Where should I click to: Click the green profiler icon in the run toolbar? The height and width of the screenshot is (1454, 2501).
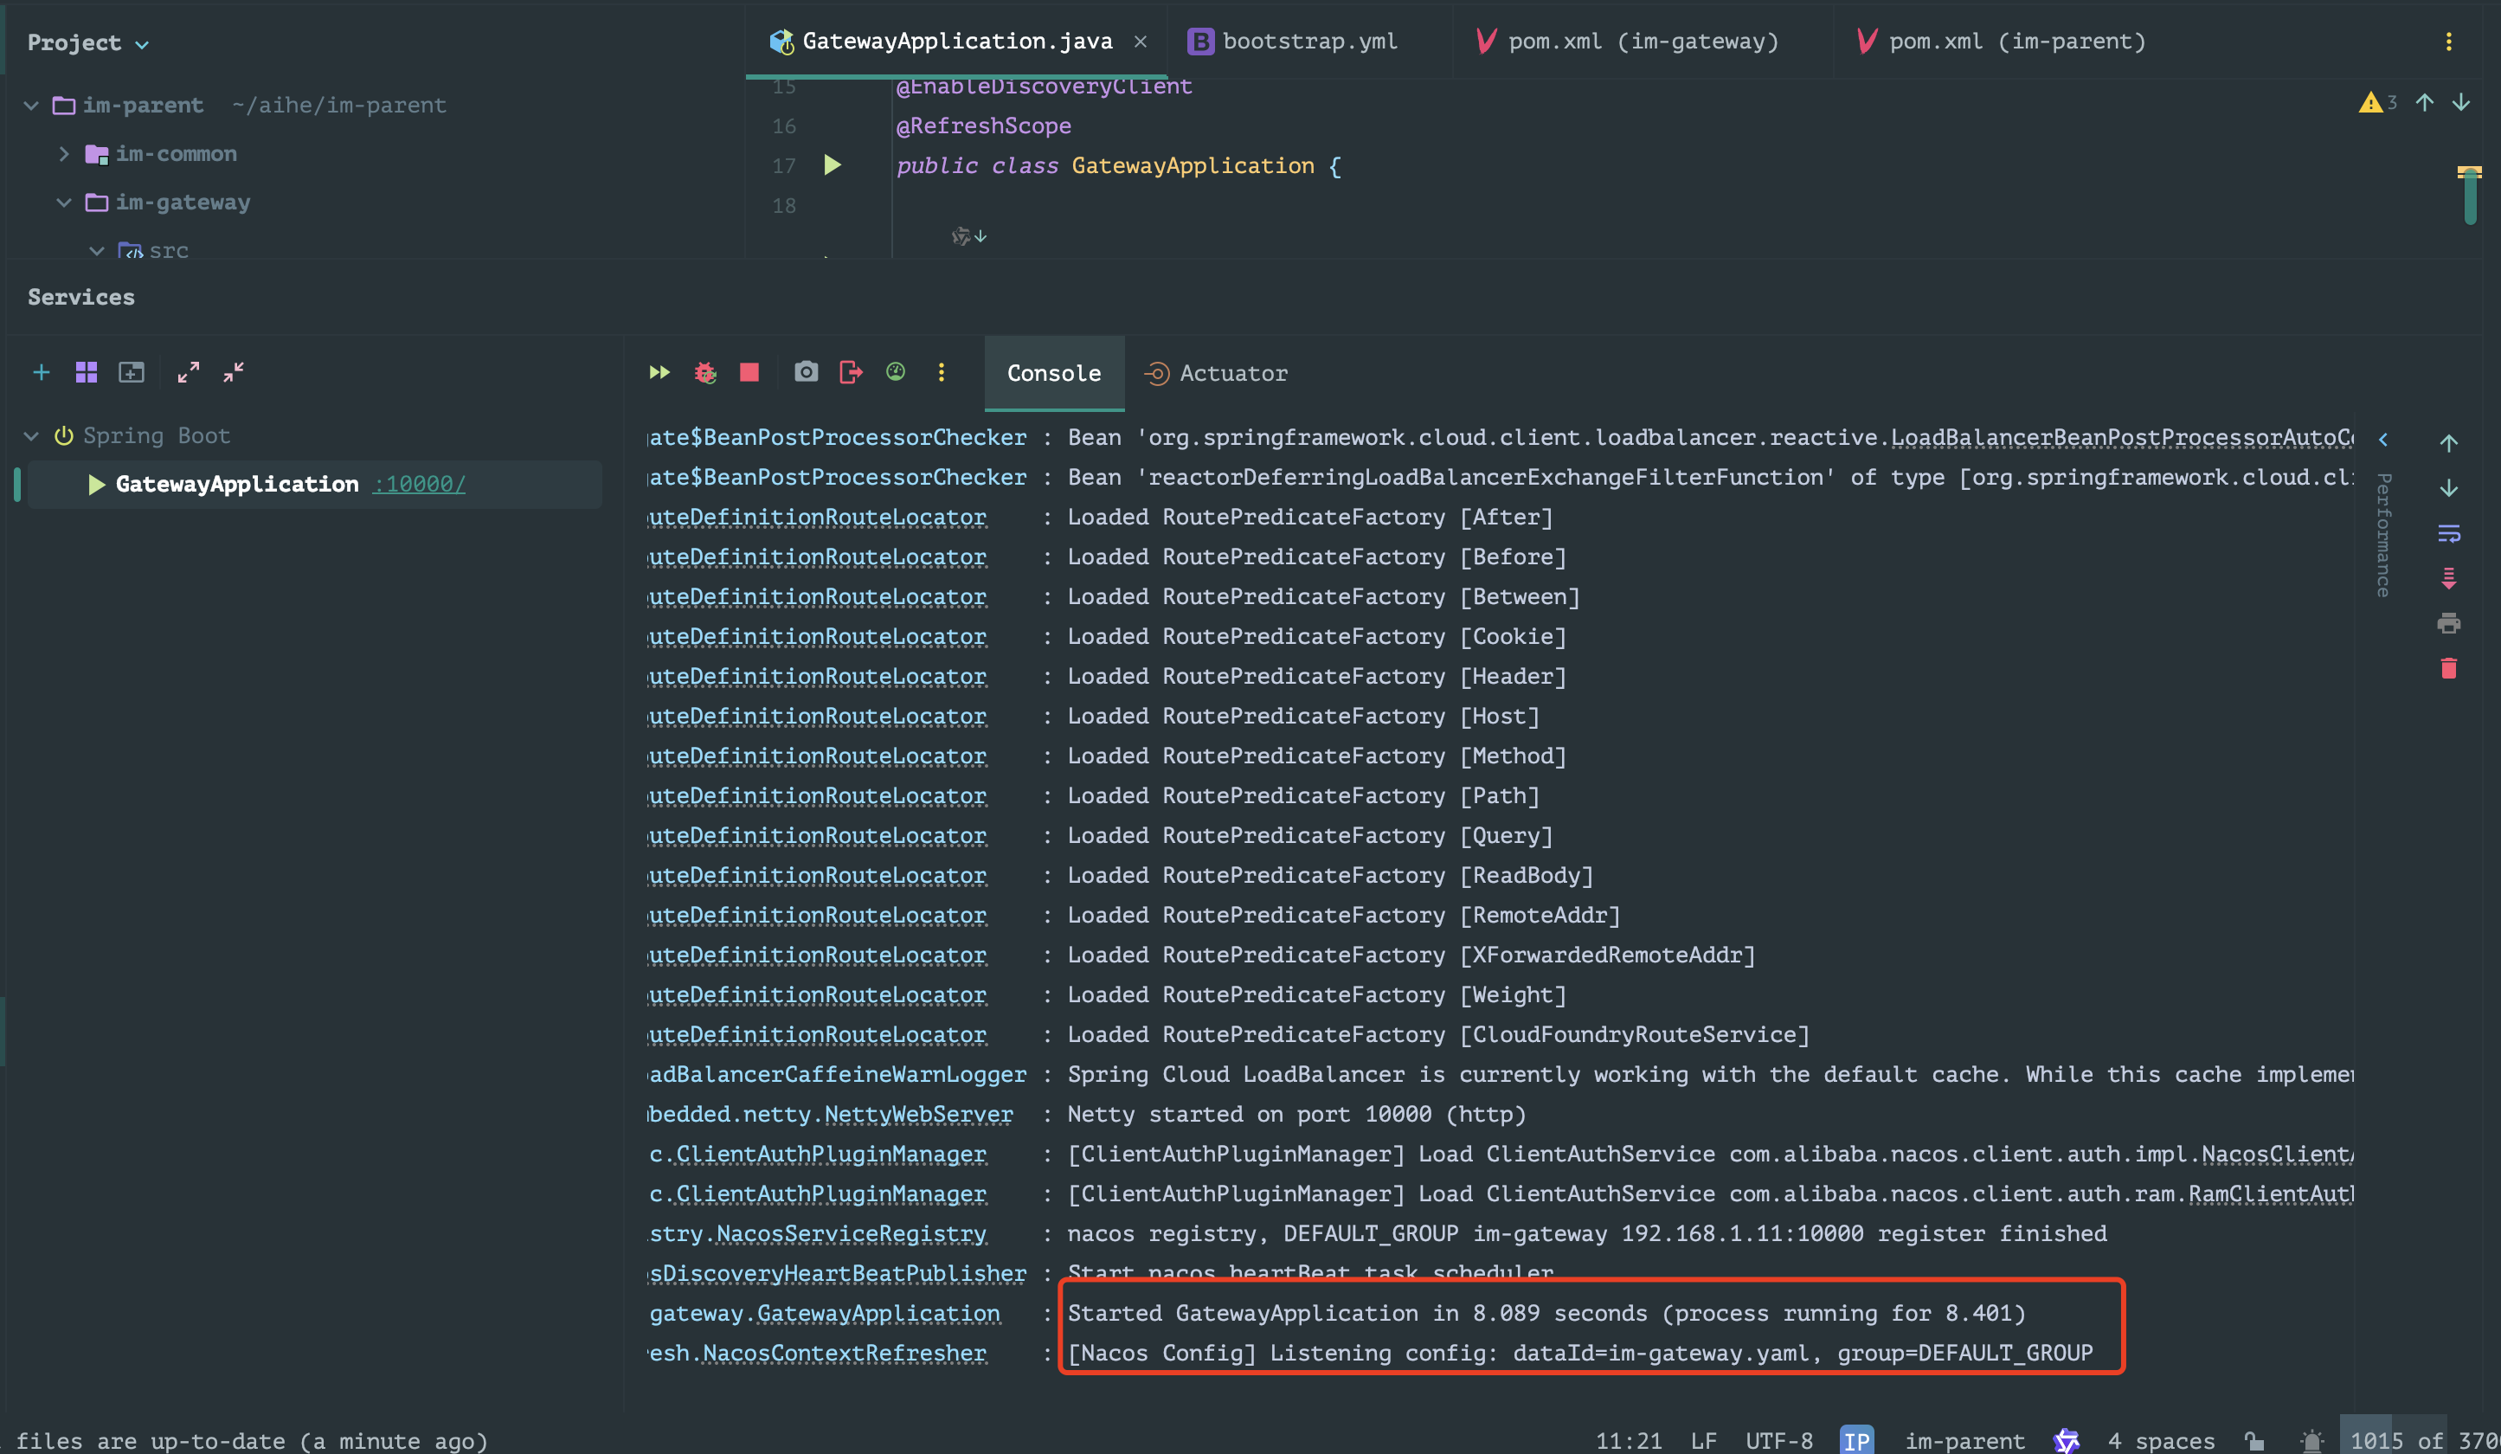pyautogui.click(x=895, y=372)
